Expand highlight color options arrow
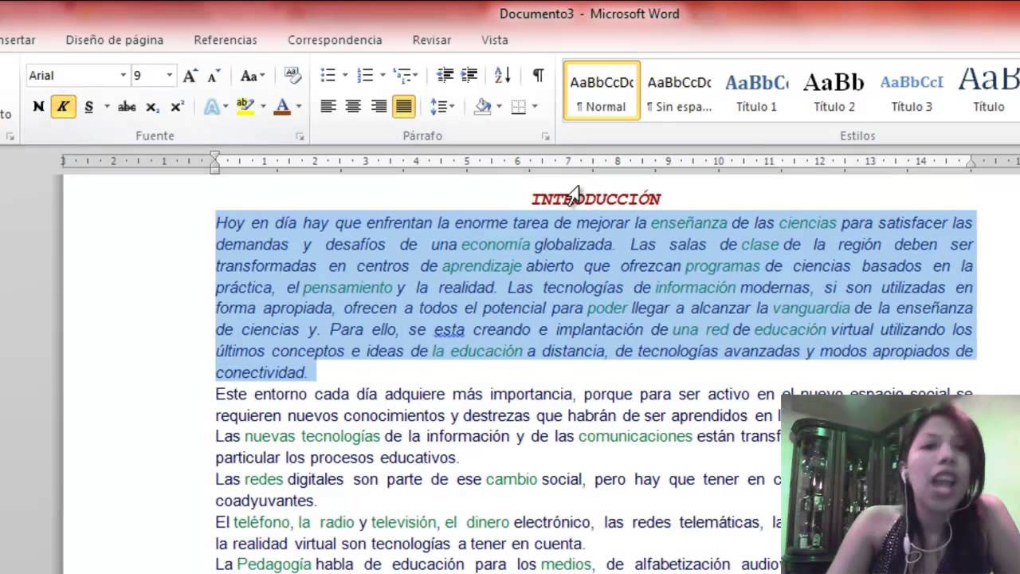The height and width of the screenshot is (574, 1020). (x=261, y=106)
